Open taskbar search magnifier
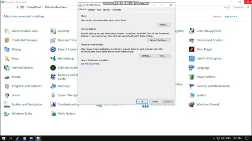Screen dimensions: 252x141 coord(11,138)
